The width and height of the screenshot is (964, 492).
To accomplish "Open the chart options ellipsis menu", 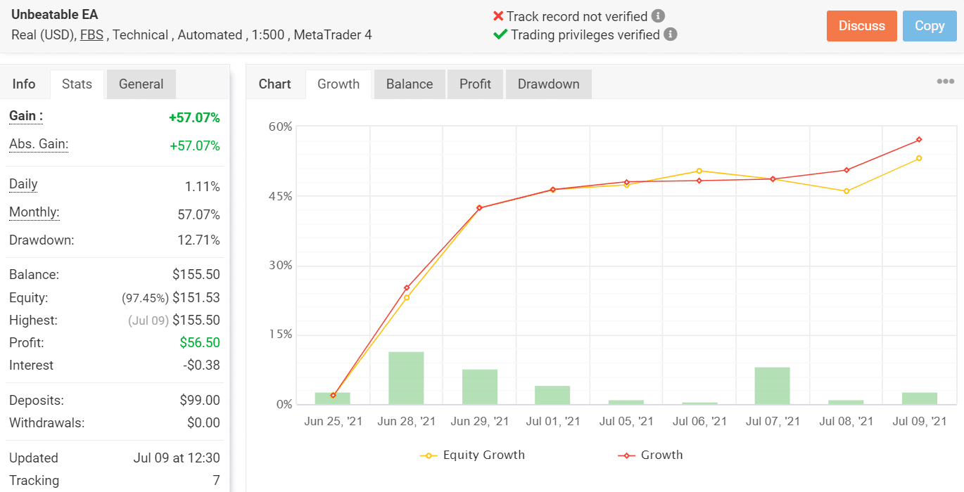I will coord(944,80).
